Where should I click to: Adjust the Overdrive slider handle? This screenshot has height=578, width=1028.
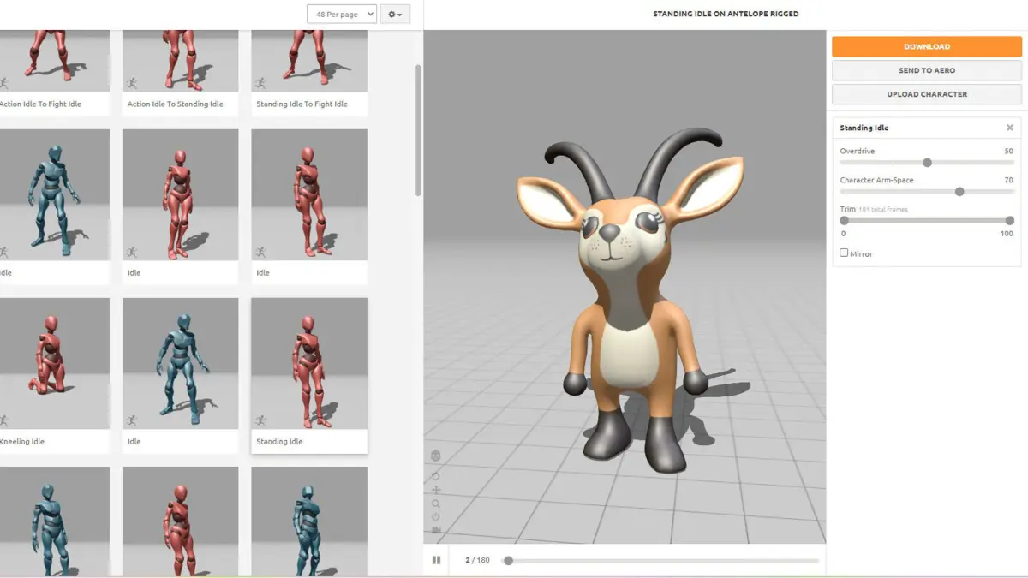click(x=927, y=162)
